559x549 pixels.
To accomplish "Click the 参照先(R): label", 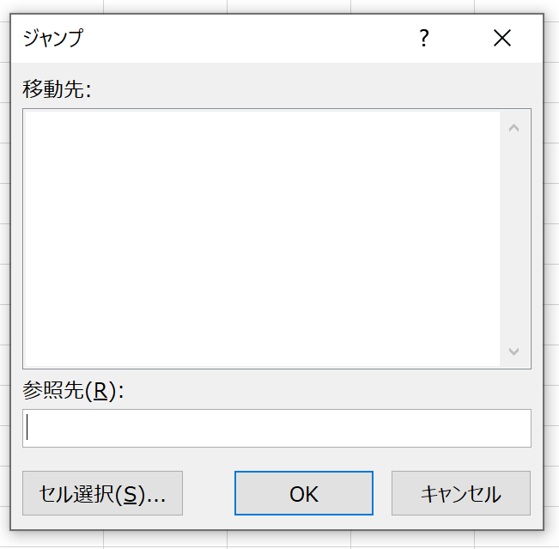I will click(73, 390).
